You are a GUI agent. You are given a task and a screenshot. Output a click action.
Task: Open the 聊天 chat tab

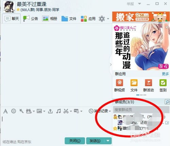pos(11,19)
